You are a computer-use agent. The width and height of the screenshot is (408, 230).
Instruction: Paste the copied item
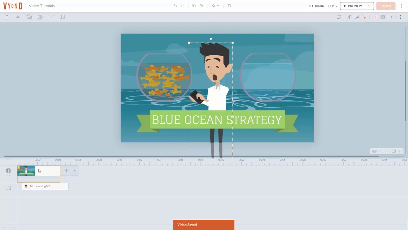(202, 6)
